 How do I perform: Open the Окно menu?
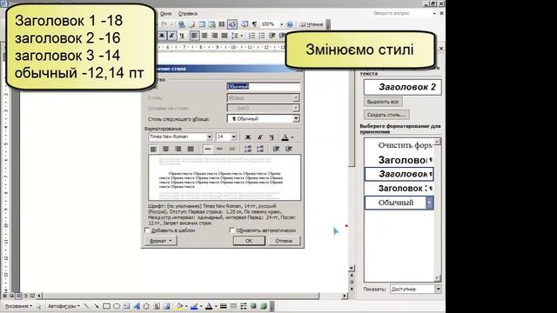[166, 14]
